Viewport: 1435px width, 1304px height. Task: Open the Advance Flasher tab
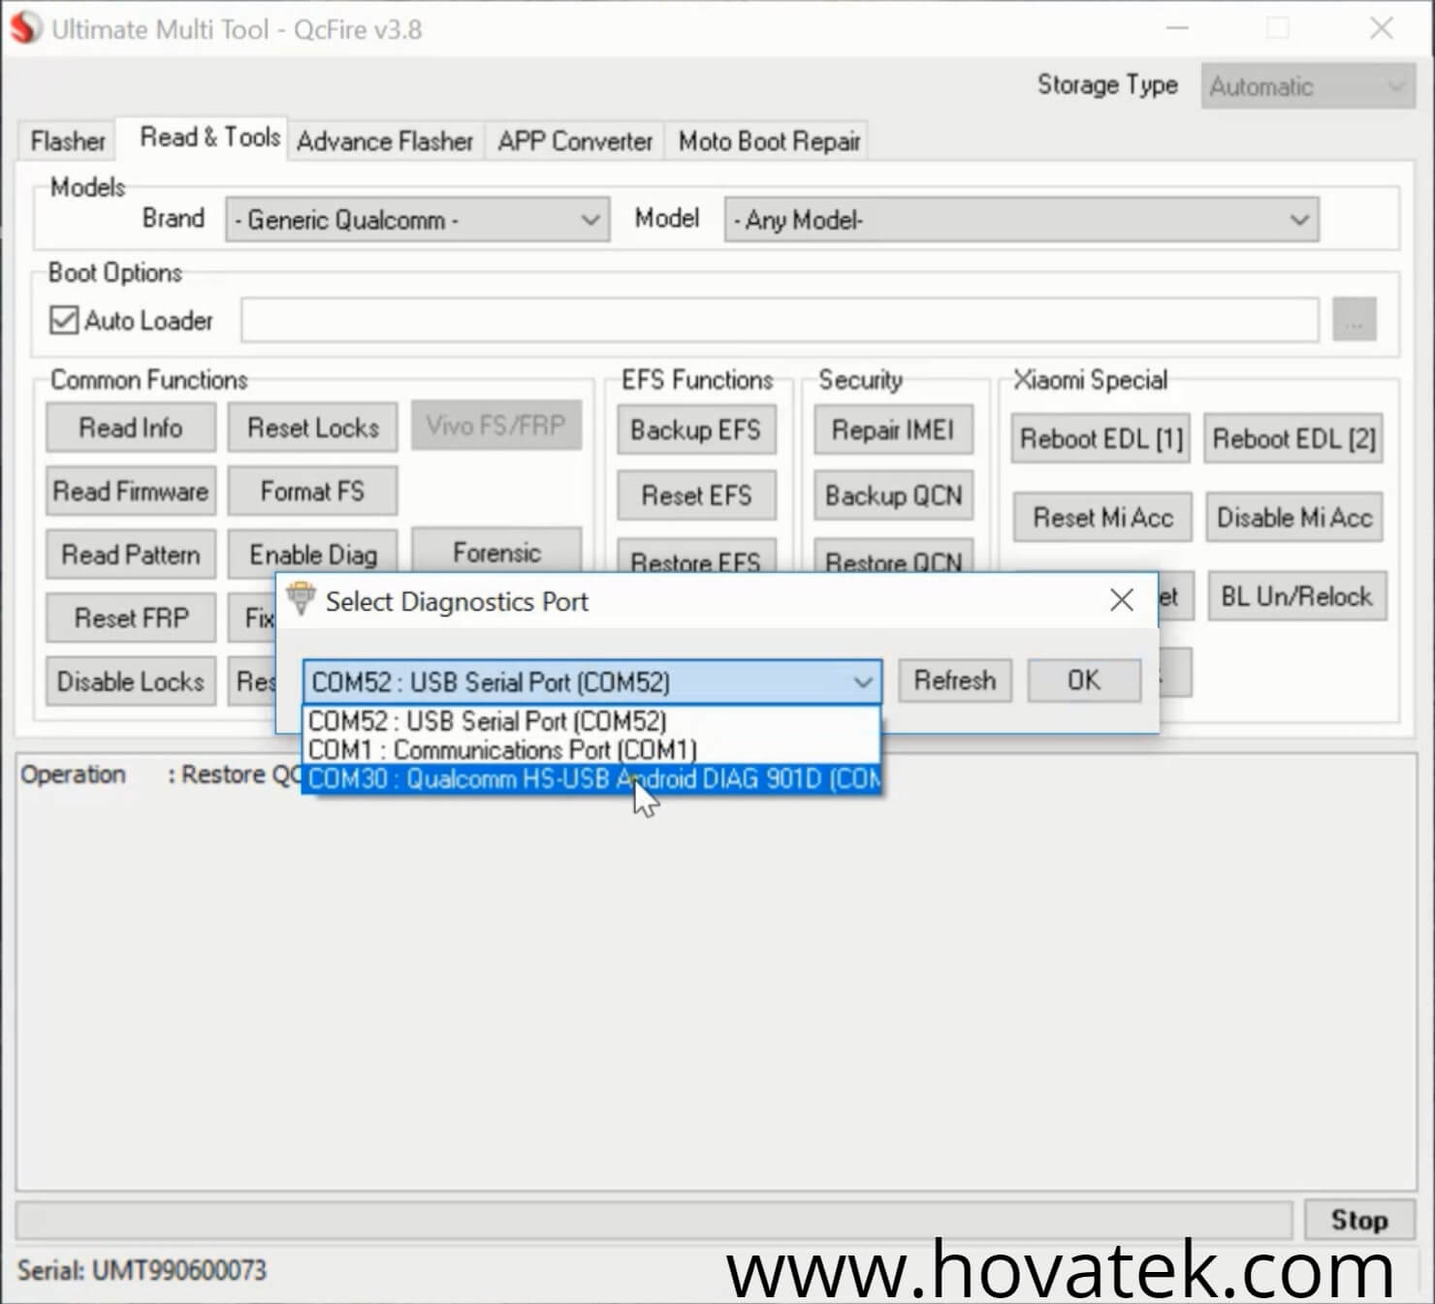(x=384, y=142)
